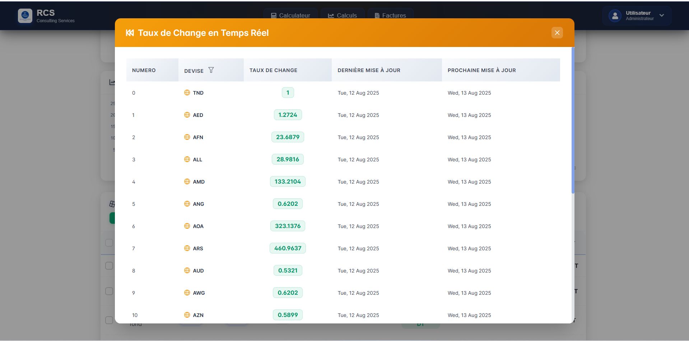Click the AED rate value 1.2724
Image resolution: width=689 pixels, height=341 pixels.
click(288, 115)
